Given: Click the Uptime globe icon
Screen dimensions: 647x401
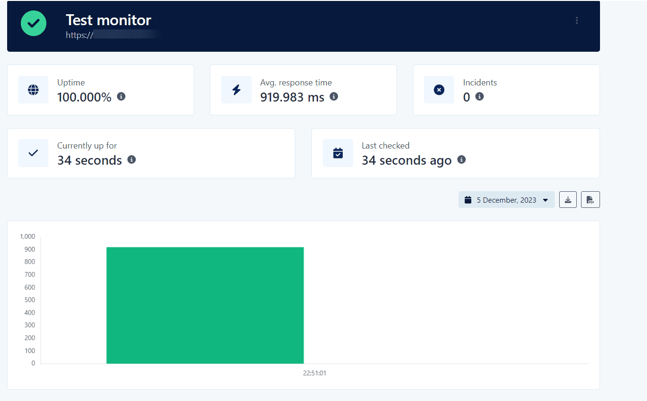Looking at the screenshot, I should pos(33,90).
